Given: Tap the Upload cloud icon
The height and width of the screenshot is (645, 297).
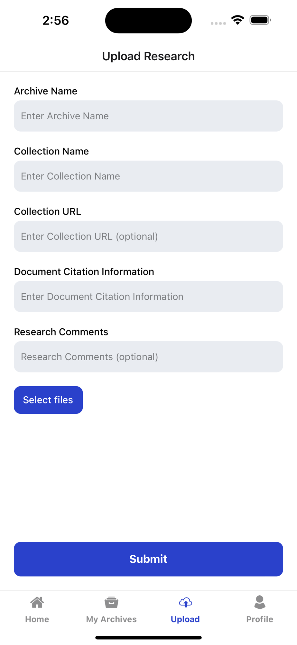Looking at the screenshot, I should (x=185, y=602).
